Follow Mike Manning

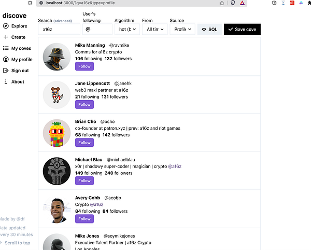pyautogui.click(x=83, y=66)
